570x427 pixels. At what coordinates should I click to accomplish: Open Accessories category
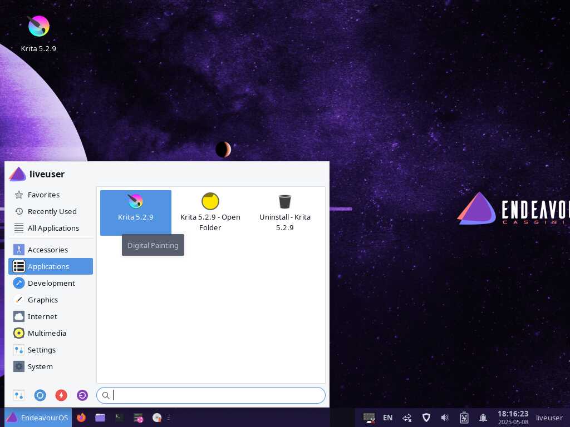point(51,250)
